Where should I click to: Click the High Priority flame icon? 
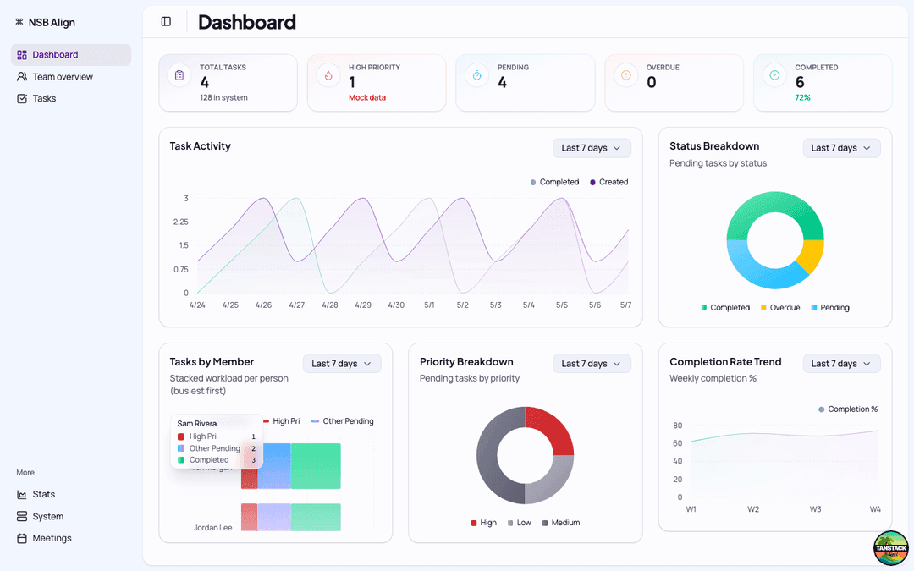coord(328,75)
